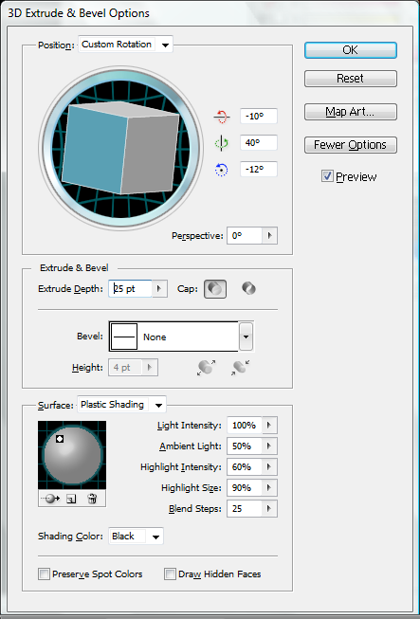This screenshot has width=420, height=619.
Task: Click the X-axis rotation icon
Action: (222, 117)
